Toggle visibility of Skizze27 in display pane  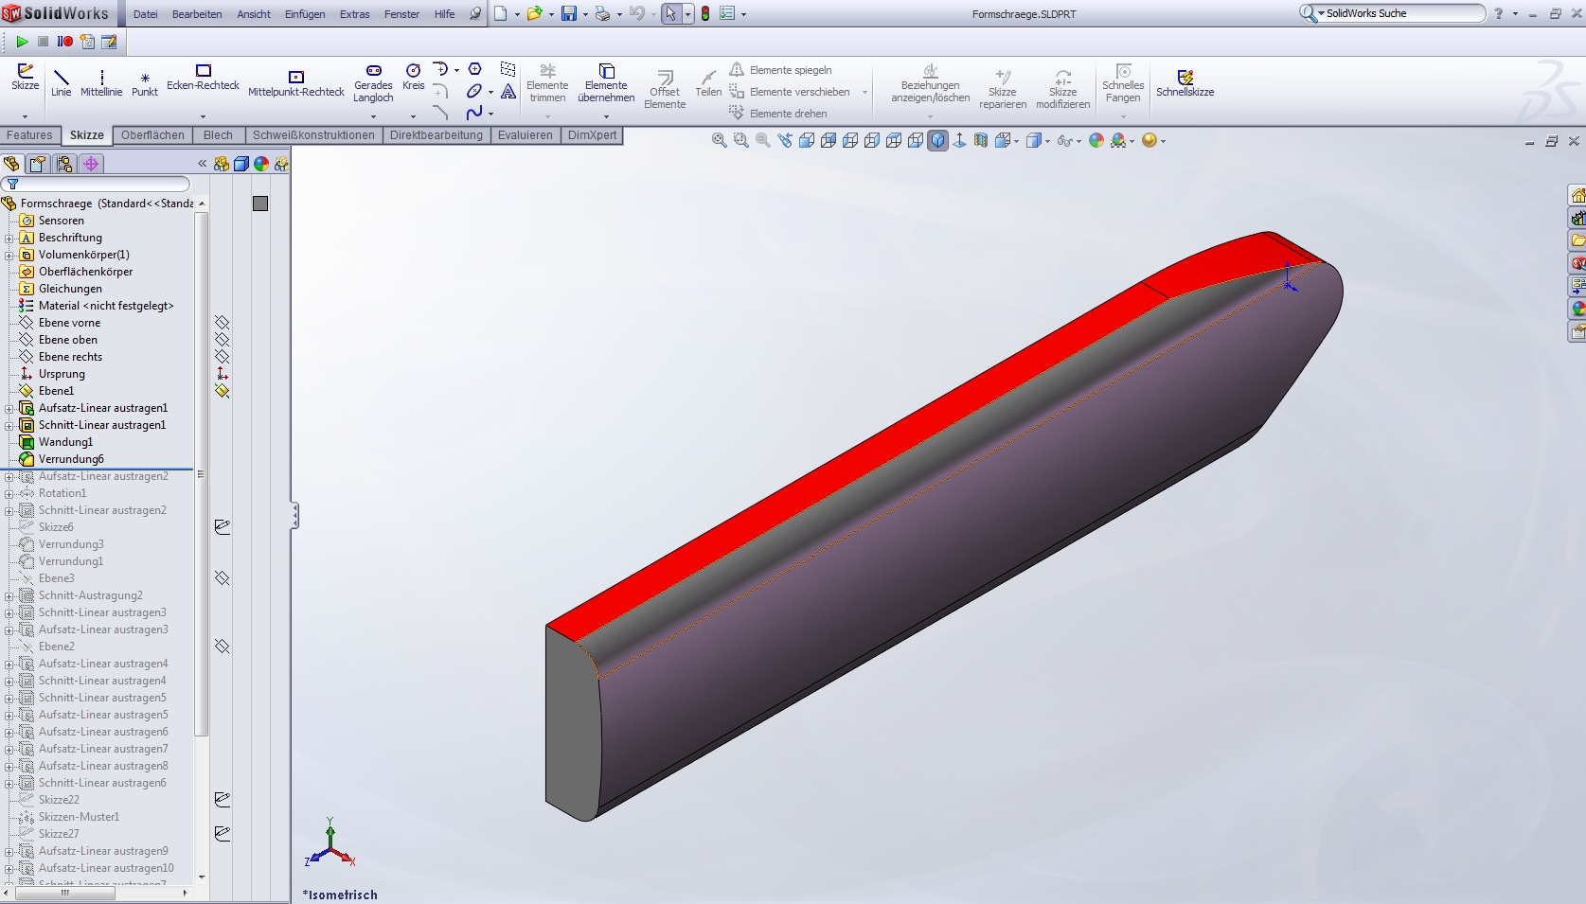222,834
